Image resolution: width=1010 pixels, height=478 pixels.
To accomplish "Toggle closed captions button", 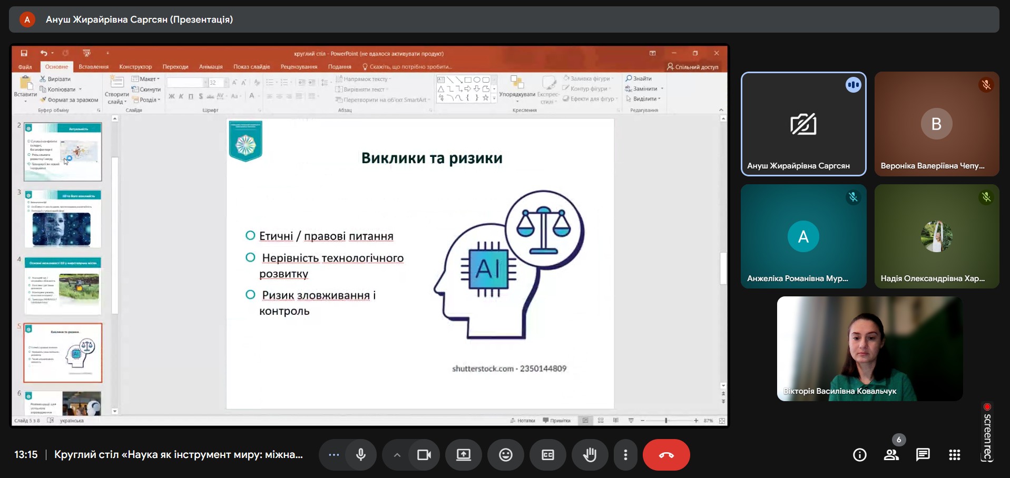I will click(x=547, y=455).
